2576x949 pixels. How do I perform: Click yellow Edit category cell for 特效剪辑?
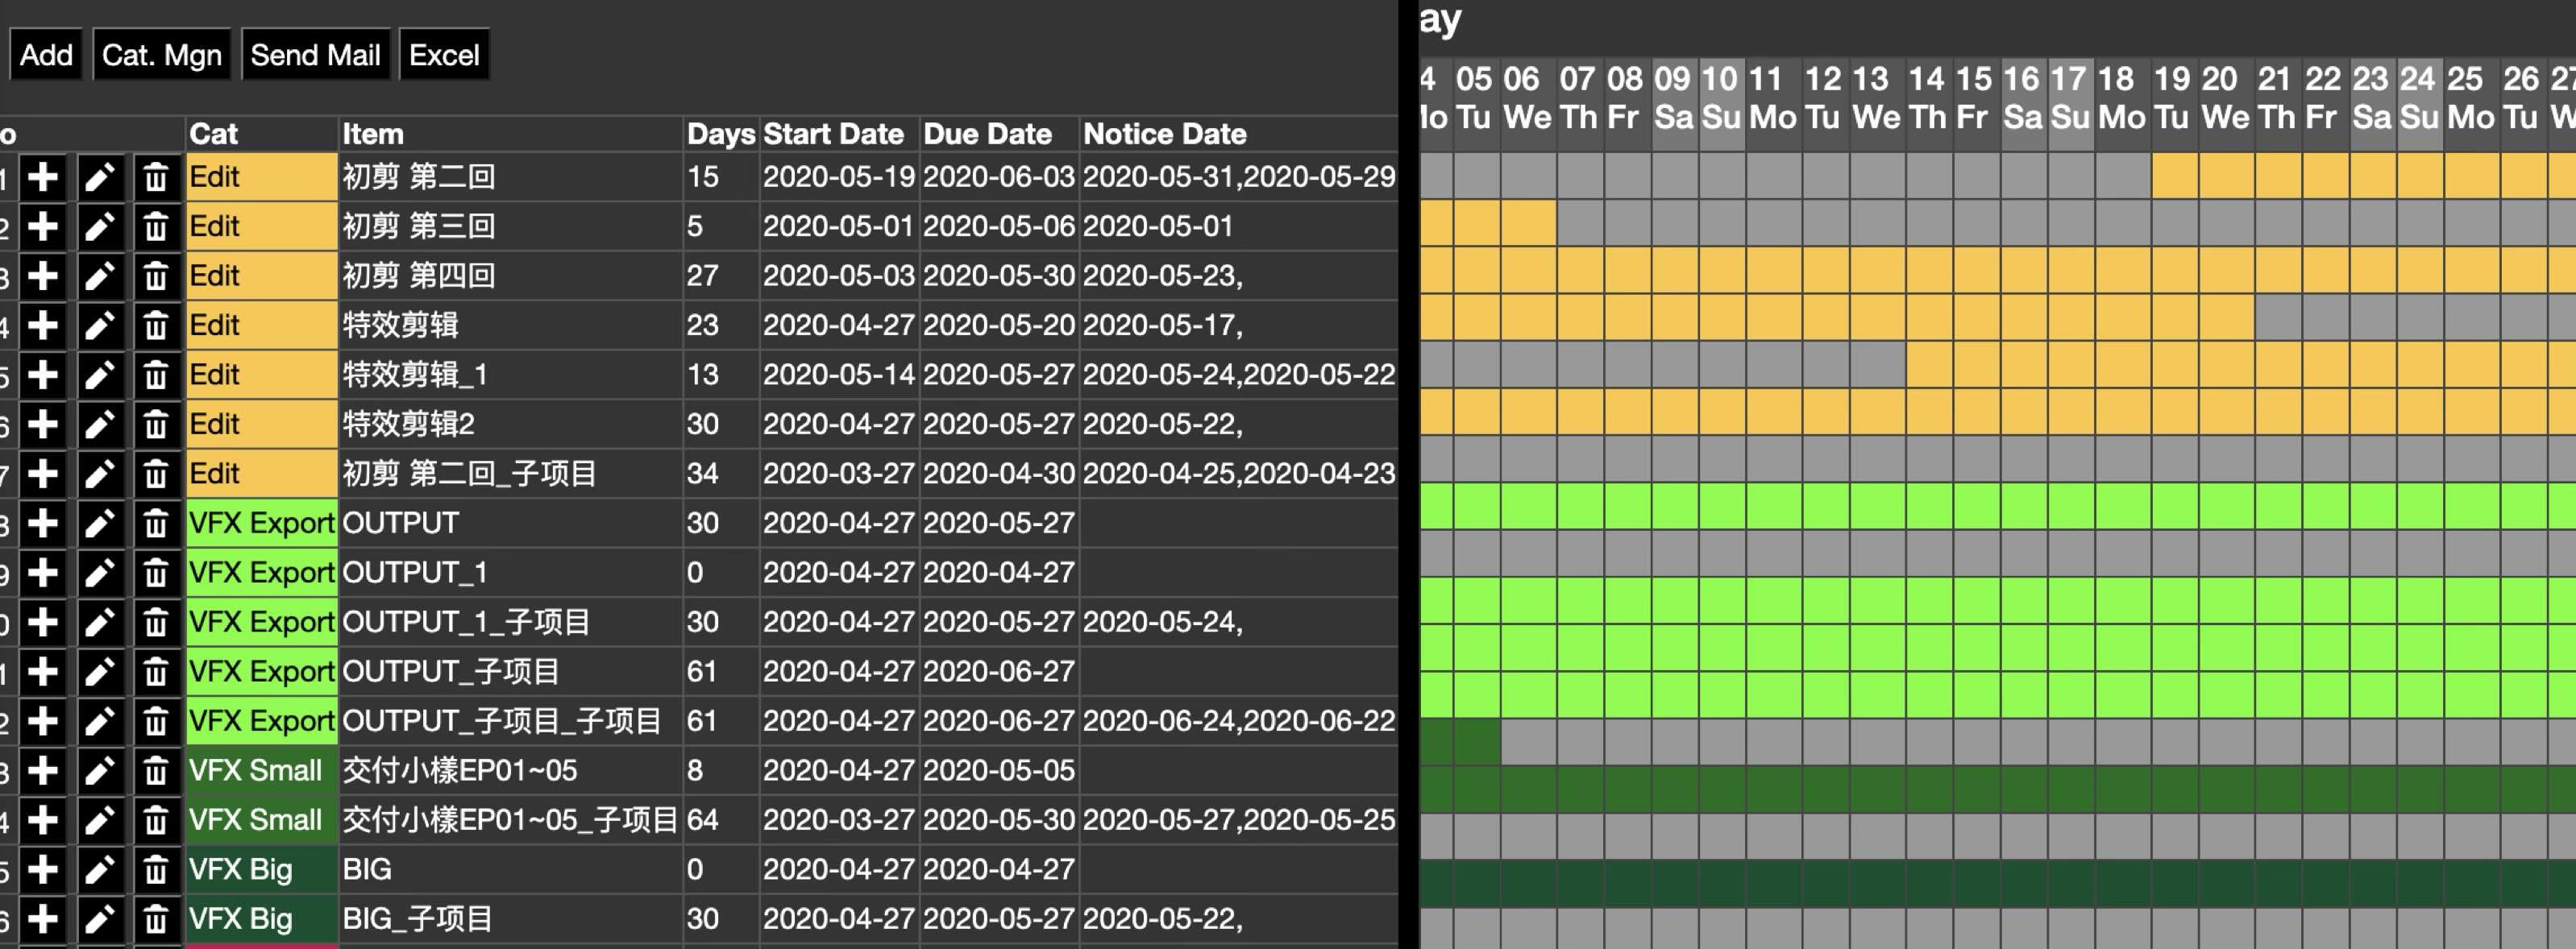261,325
